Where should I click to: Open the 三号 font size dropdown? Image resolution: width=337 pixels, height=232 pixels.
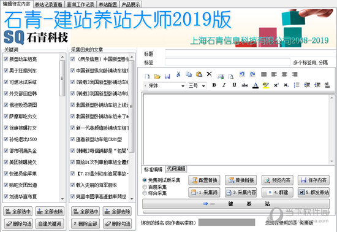[203, 86]
